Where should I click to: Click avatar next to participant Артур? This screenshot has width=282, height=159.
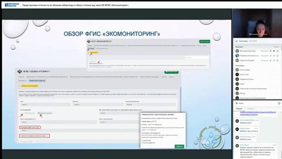point(237,93)
